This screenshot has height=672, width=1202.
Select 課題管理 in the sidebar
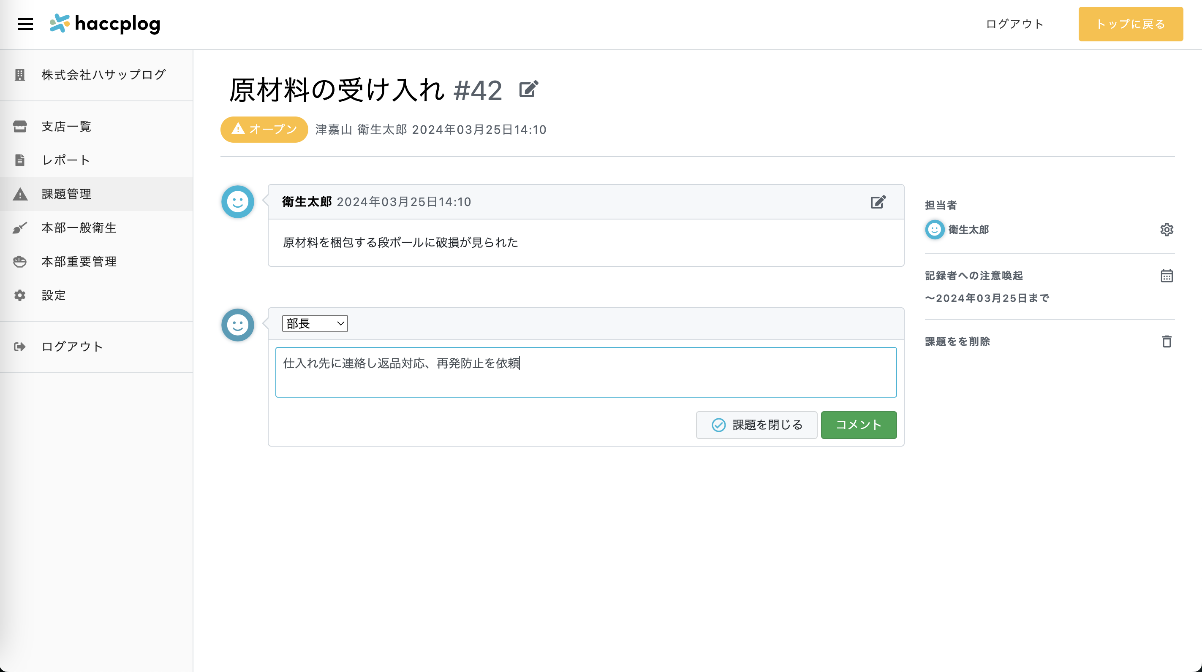(66, 194)
